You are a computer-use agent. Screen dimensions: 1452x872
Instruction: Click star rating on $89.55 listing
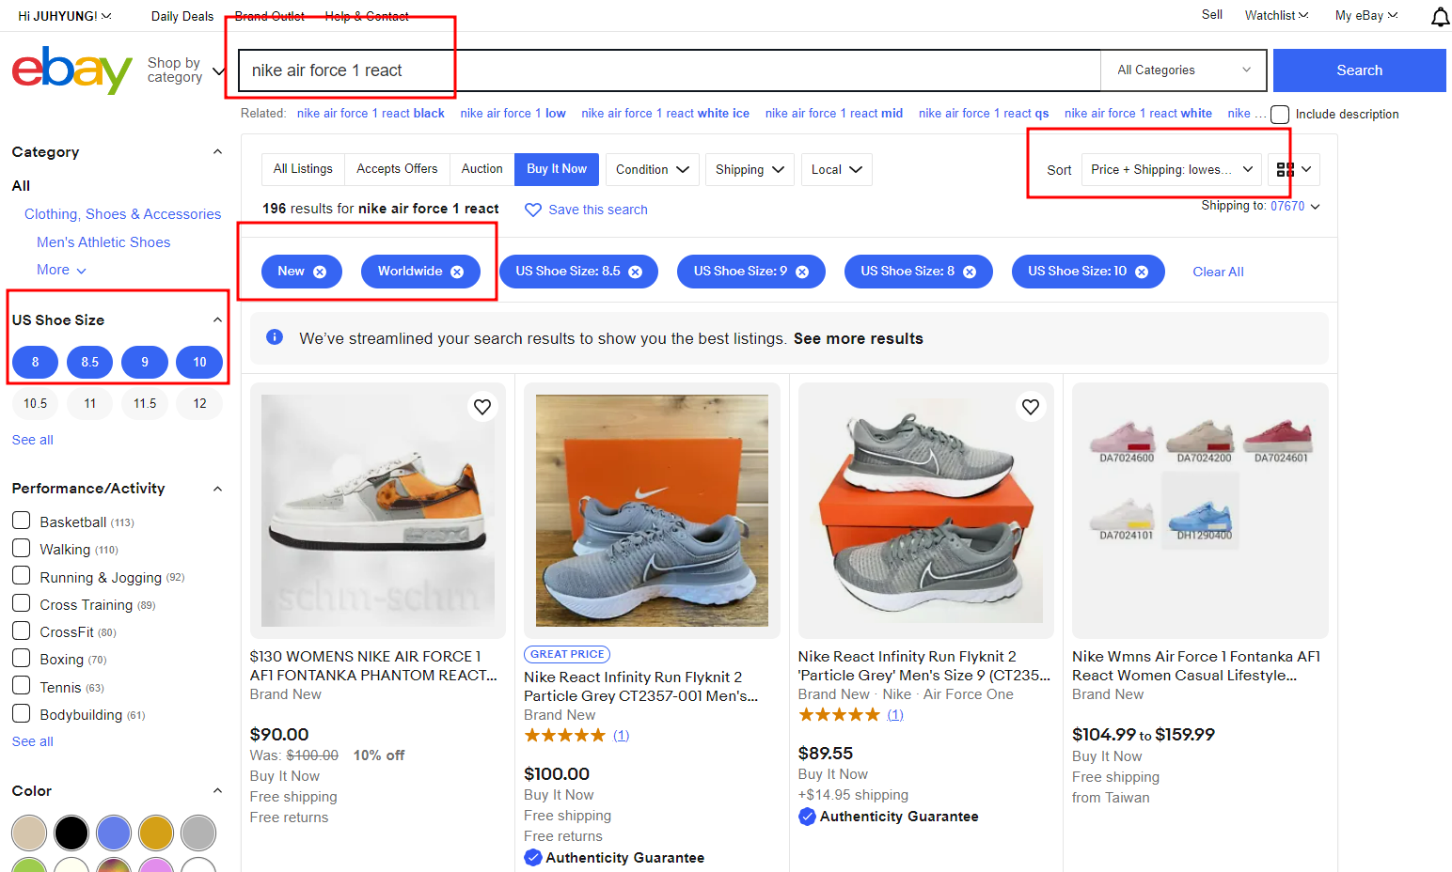click(x=839, y=715)
